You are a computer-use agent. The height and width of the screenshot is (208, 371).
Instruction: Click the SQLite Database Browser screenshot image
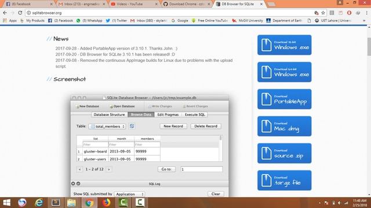pyautogui.click(x=150, y=146)
